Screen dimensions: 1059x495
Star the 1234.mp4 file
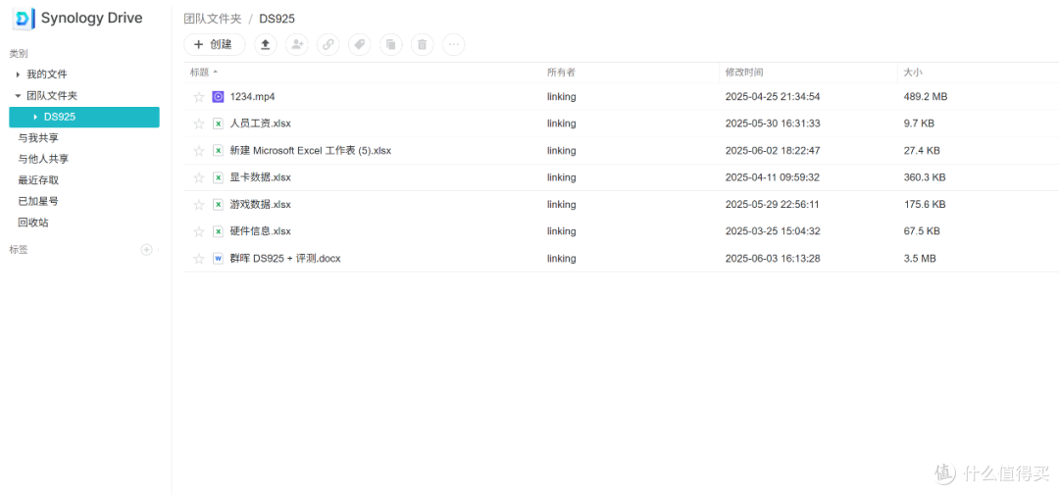[198, 97]
